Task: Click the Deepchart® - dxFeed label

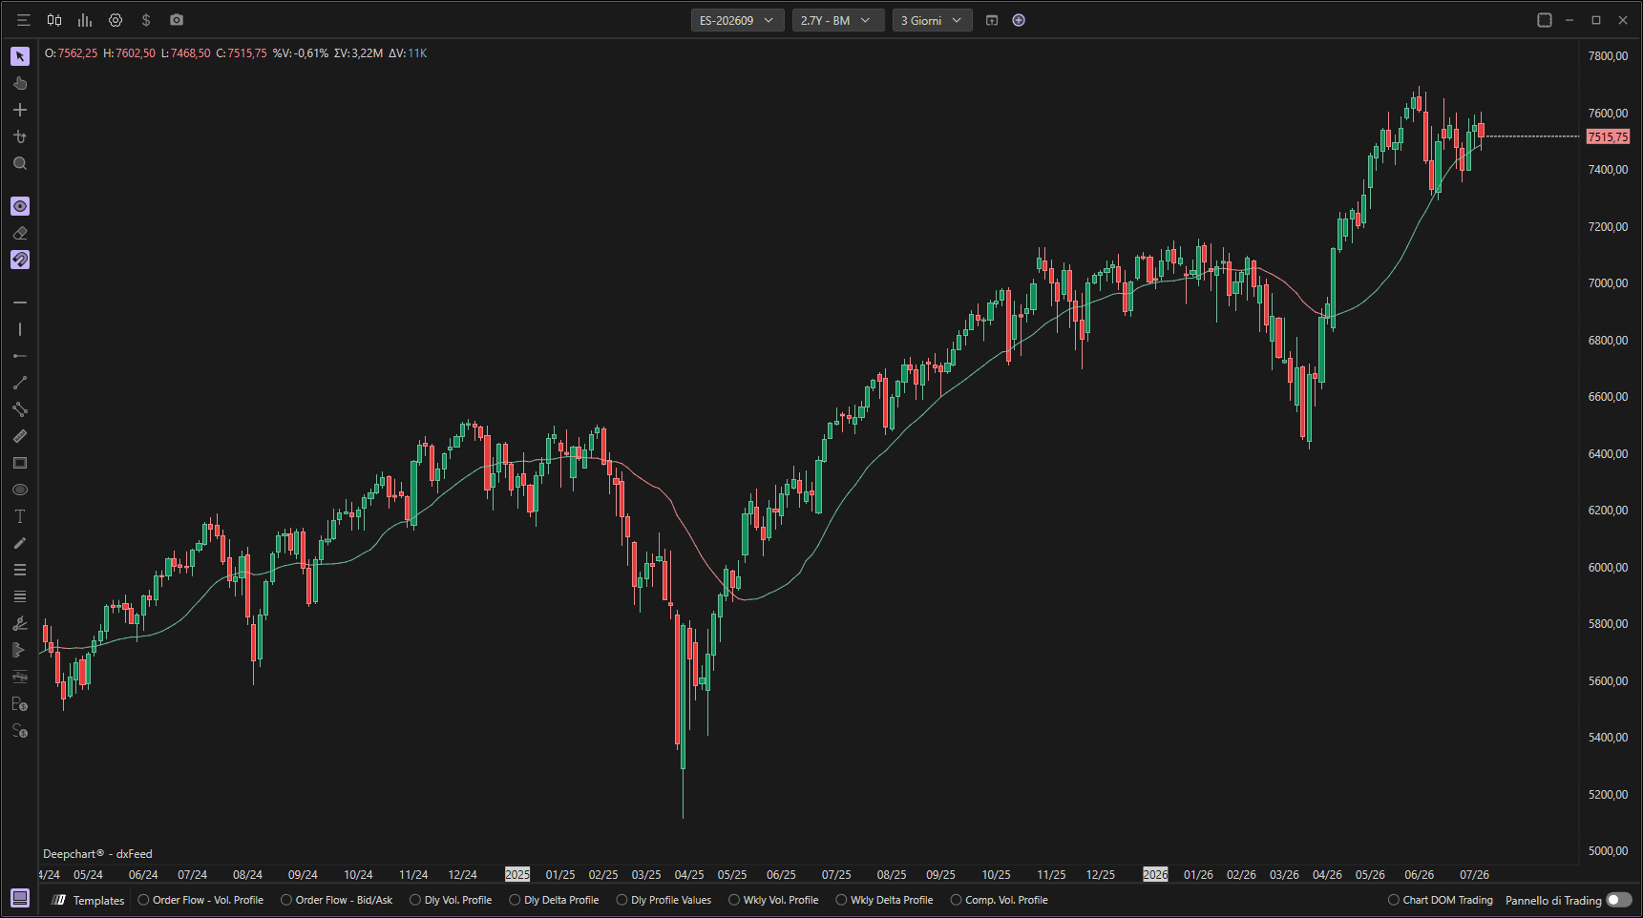Action: pyautogui.click(x=97, y=854)
